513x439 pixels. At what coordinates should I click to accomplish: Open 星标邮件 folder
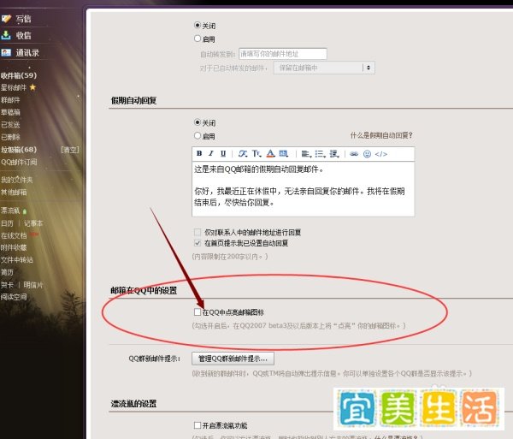coord(14,87)
